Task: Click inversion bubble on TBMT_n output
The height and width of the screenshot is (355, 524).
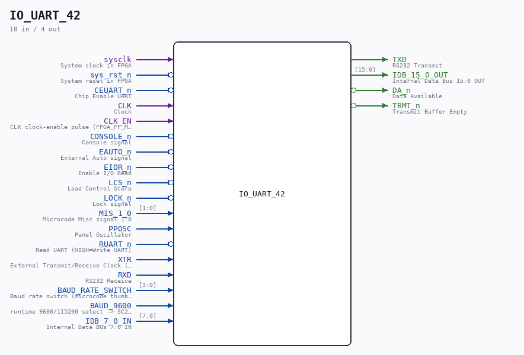Action: pos(353,105)
